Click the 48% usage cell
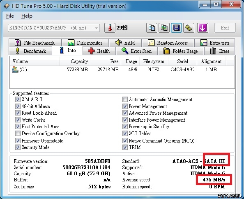Image resolution: width=244 pixels, height=199 pixels. 133,70
